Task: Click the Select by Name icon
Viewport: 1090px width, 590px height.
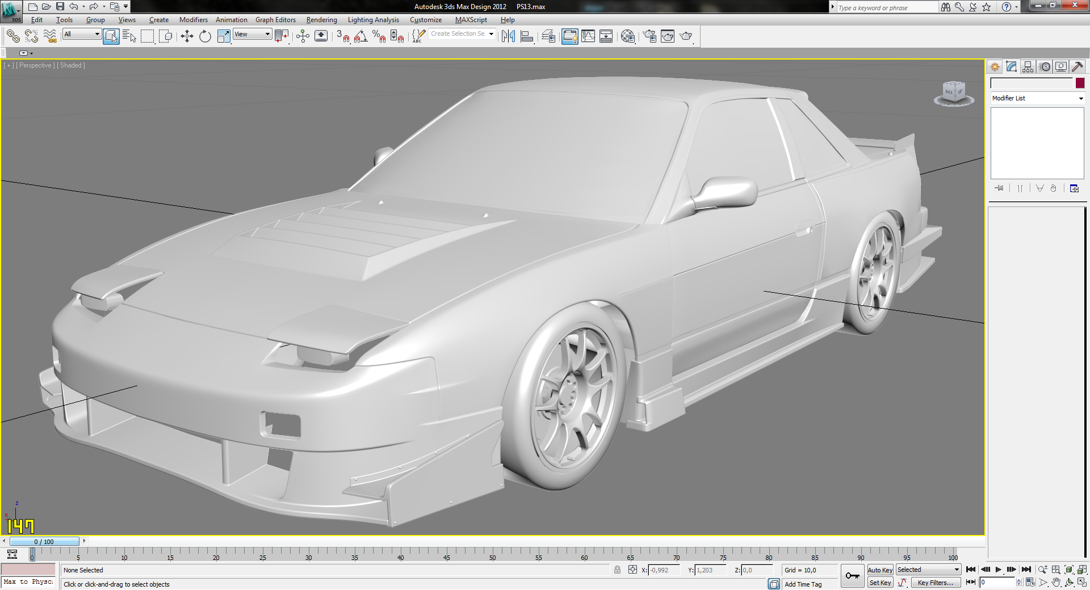Action: click(x=129, y=36)
